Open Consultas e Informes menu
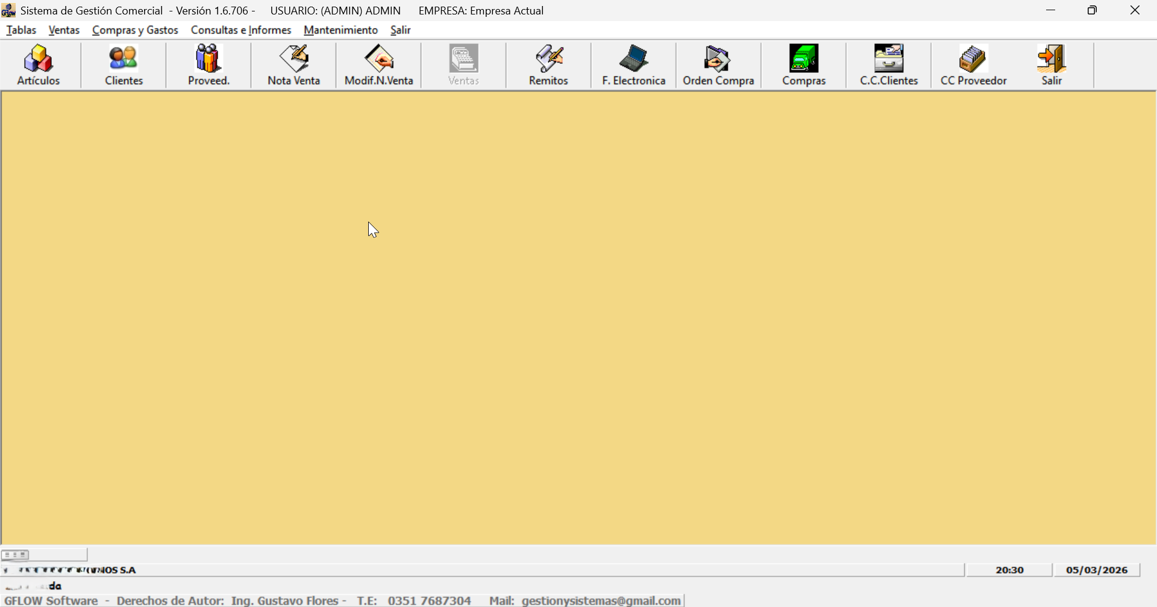The image size is (1157, 607). pos(241,30)
